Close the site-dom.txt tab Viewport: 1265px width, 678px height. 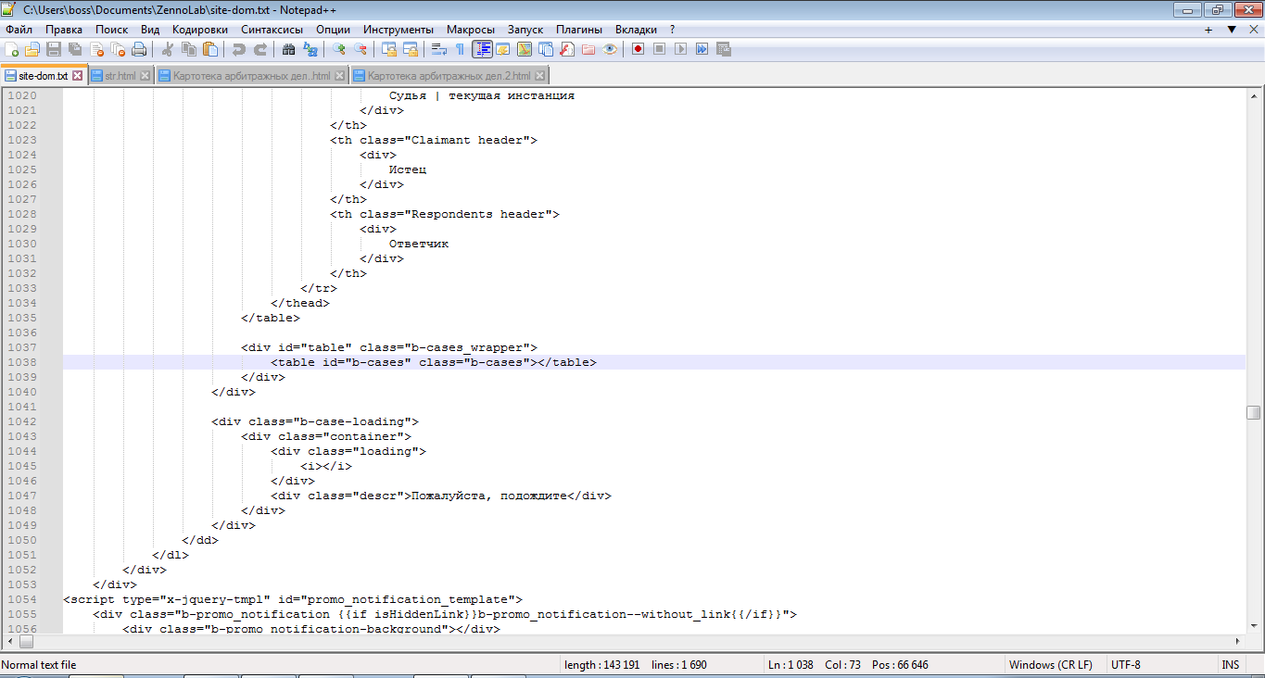click(x=78, y=76)
